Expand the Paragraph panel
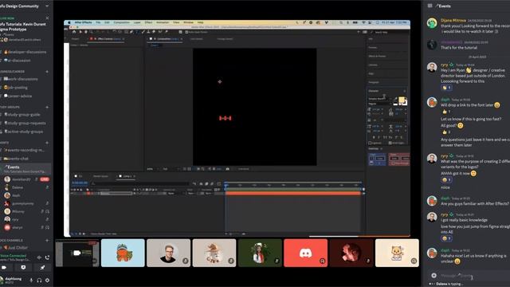 (374, 82)
